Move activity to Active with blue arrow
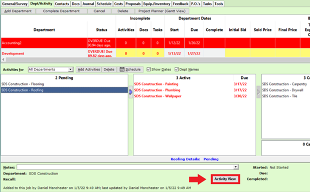The image size is (310, 192). point(131,92)
